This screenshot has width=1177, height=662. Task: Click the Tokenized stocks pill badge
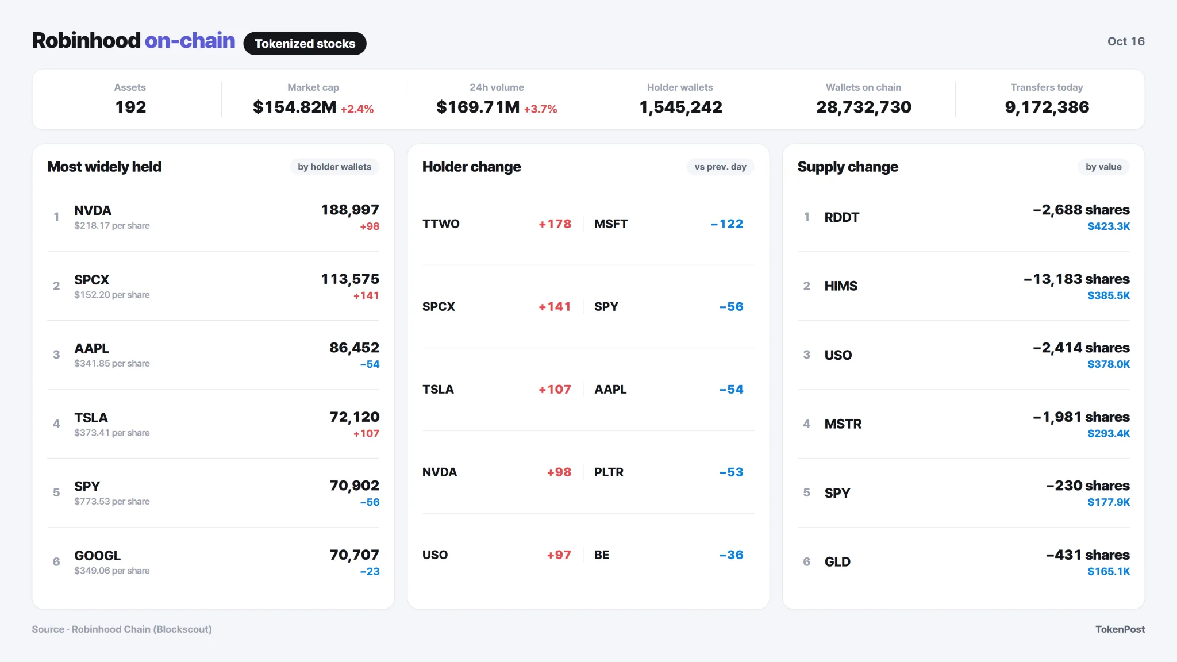tap(305, 44)
